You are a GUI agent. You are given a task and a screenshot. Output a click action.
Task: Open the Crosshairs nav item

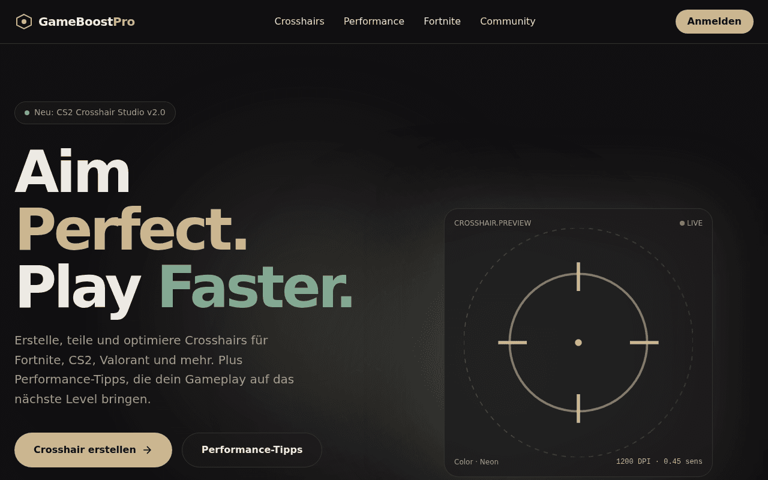pyautogui.click(x=299, y=22)
